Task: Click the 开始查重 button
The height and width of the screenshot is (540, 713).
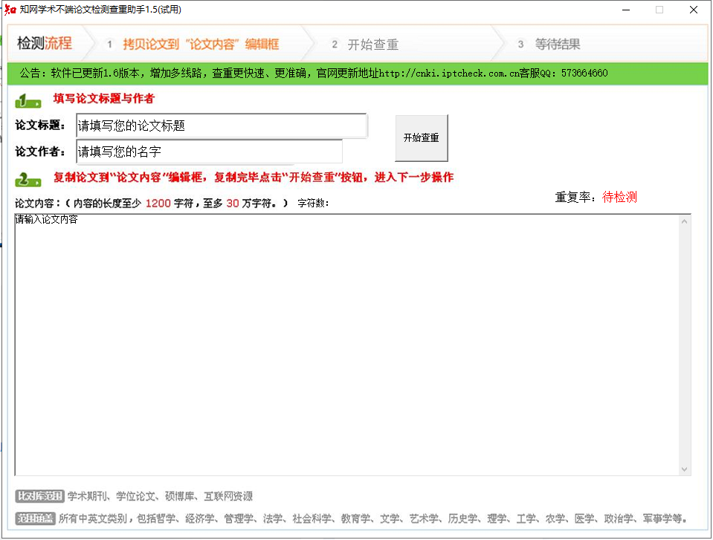Action: pos(421,138)
